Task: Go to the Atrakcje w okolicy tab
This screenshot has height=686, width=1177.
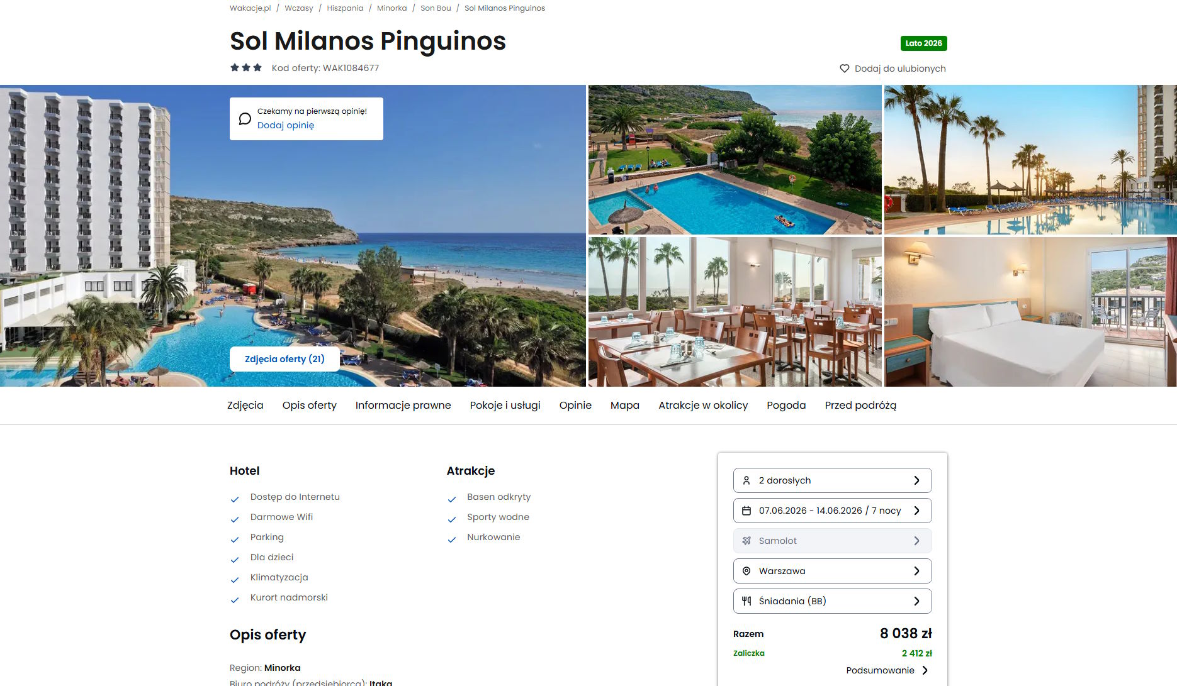Action: (x=703, y=406)
